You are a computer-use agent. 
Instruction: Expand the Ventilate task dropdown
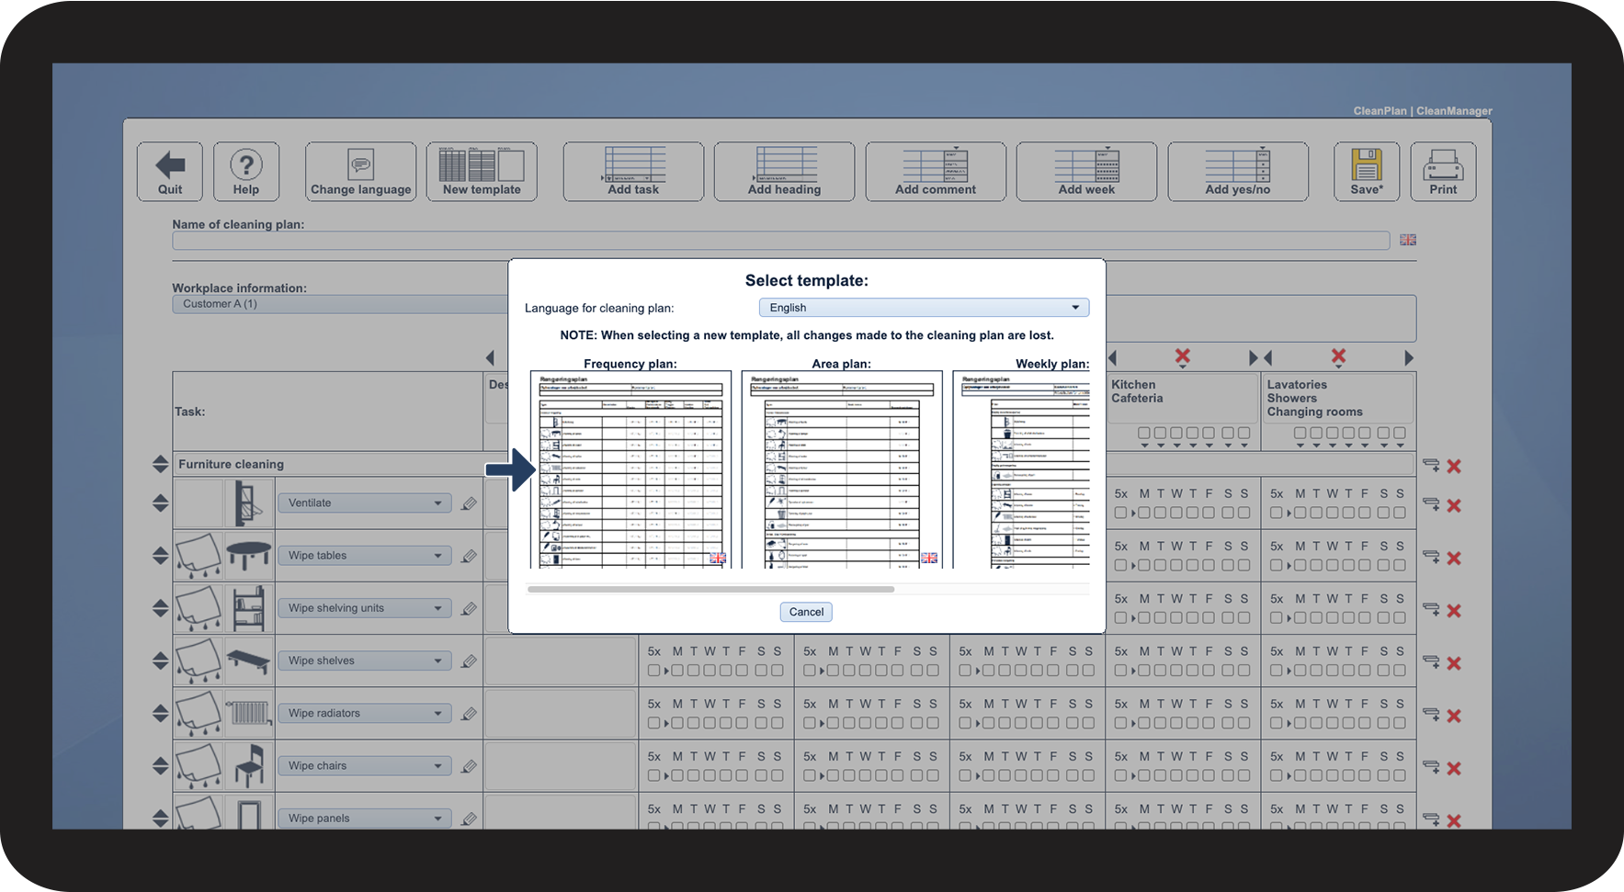click(437, 503)
